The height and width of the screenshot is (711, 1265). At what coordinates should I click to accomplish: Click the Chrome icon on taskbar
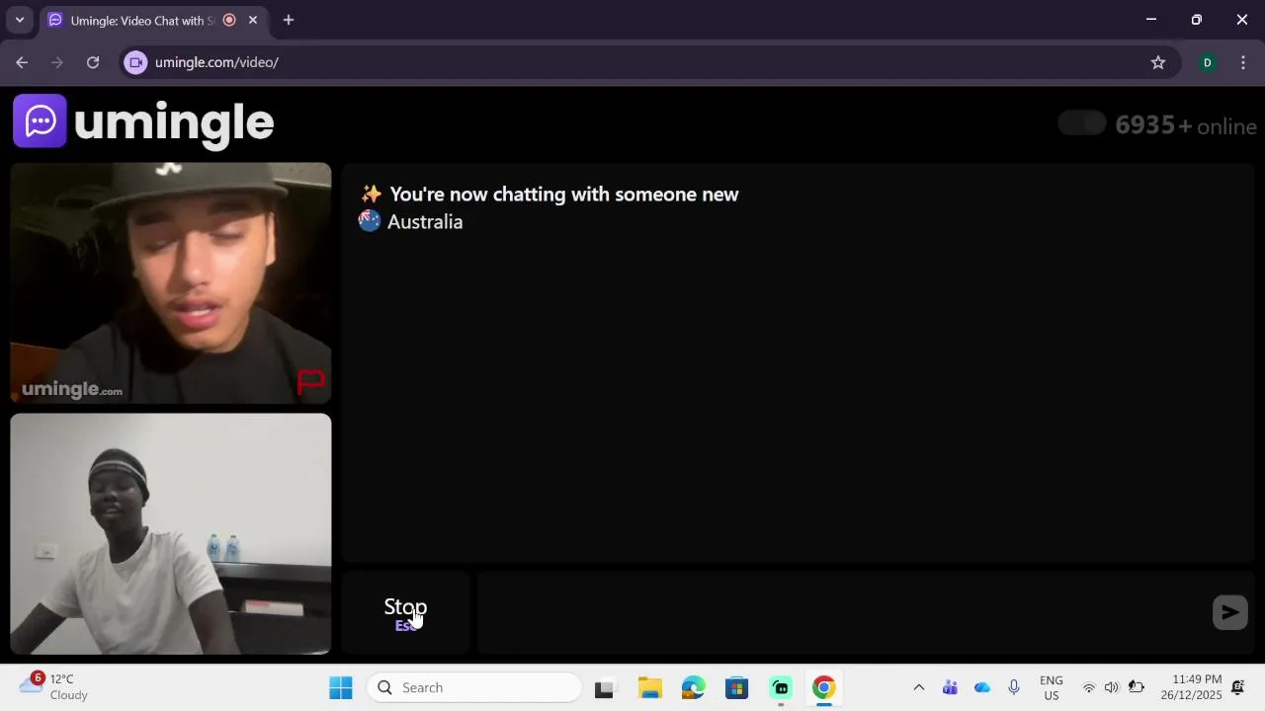point(824,687)
